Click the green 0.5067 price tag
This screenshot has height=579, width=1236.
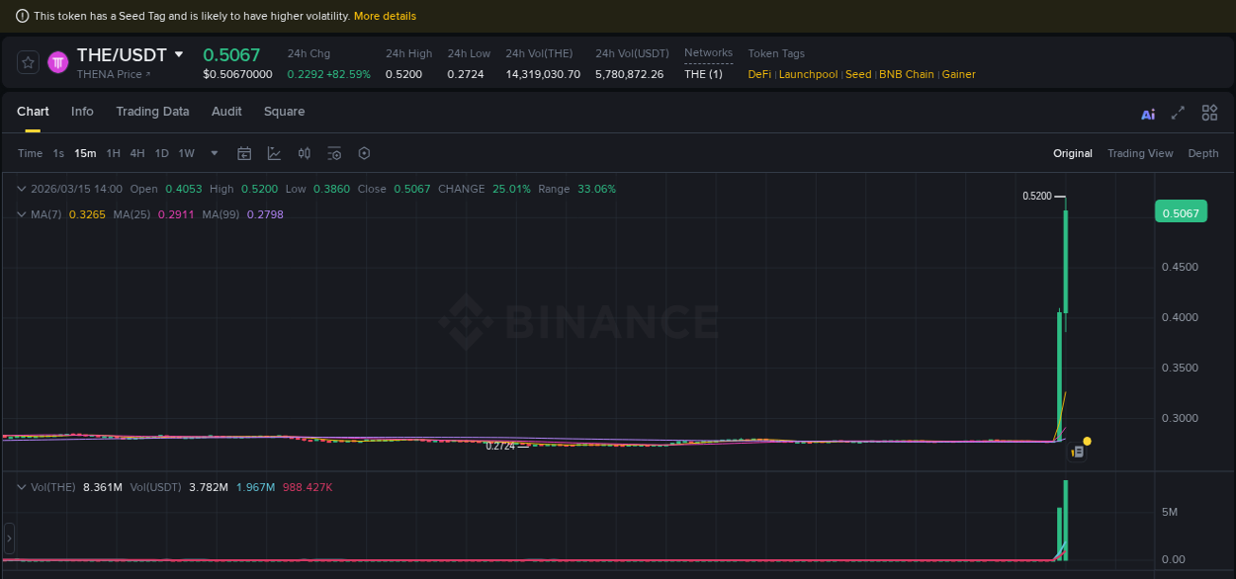1181,211
